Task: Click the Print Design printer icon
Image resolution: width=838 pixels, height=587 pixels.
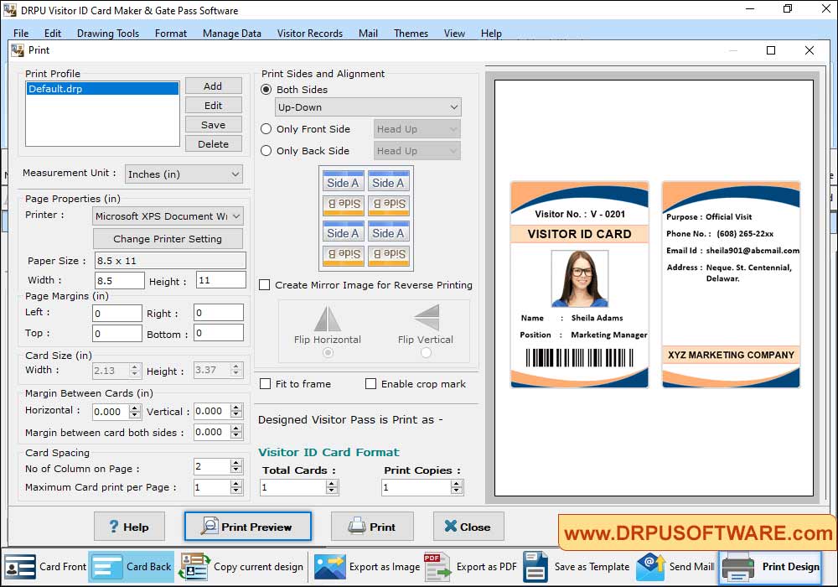Action: (739, 567)
